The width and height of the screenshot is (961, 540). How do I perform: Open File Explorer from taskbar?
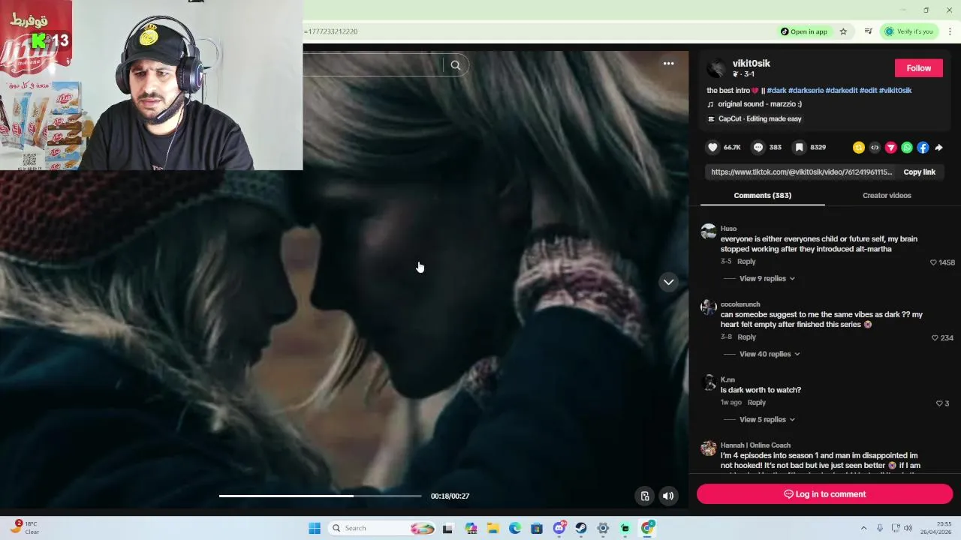coord(493,528)
